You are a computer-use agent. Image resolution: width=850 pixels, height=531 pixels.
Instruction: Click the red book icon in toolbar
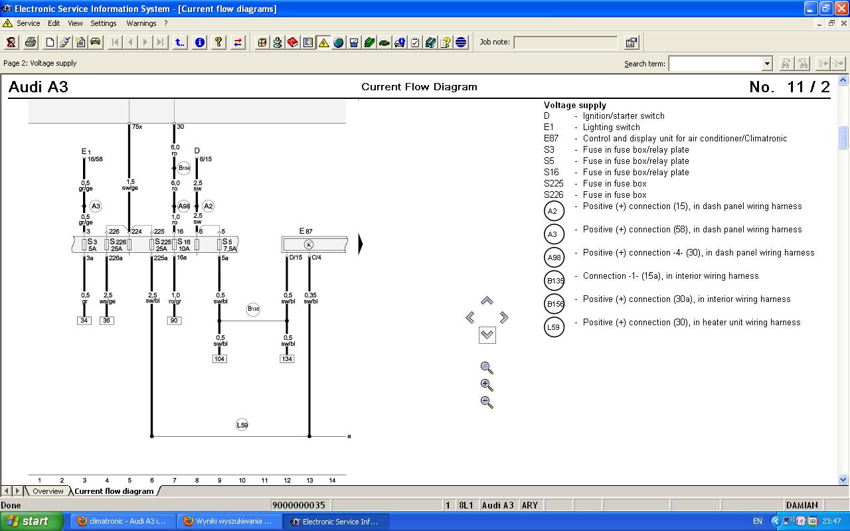click(293, 42)
